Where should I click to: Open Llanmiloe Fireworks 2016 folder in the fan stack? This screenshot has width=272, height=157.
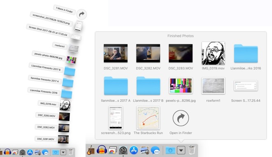pyautogui.click(x=67, y=94)
